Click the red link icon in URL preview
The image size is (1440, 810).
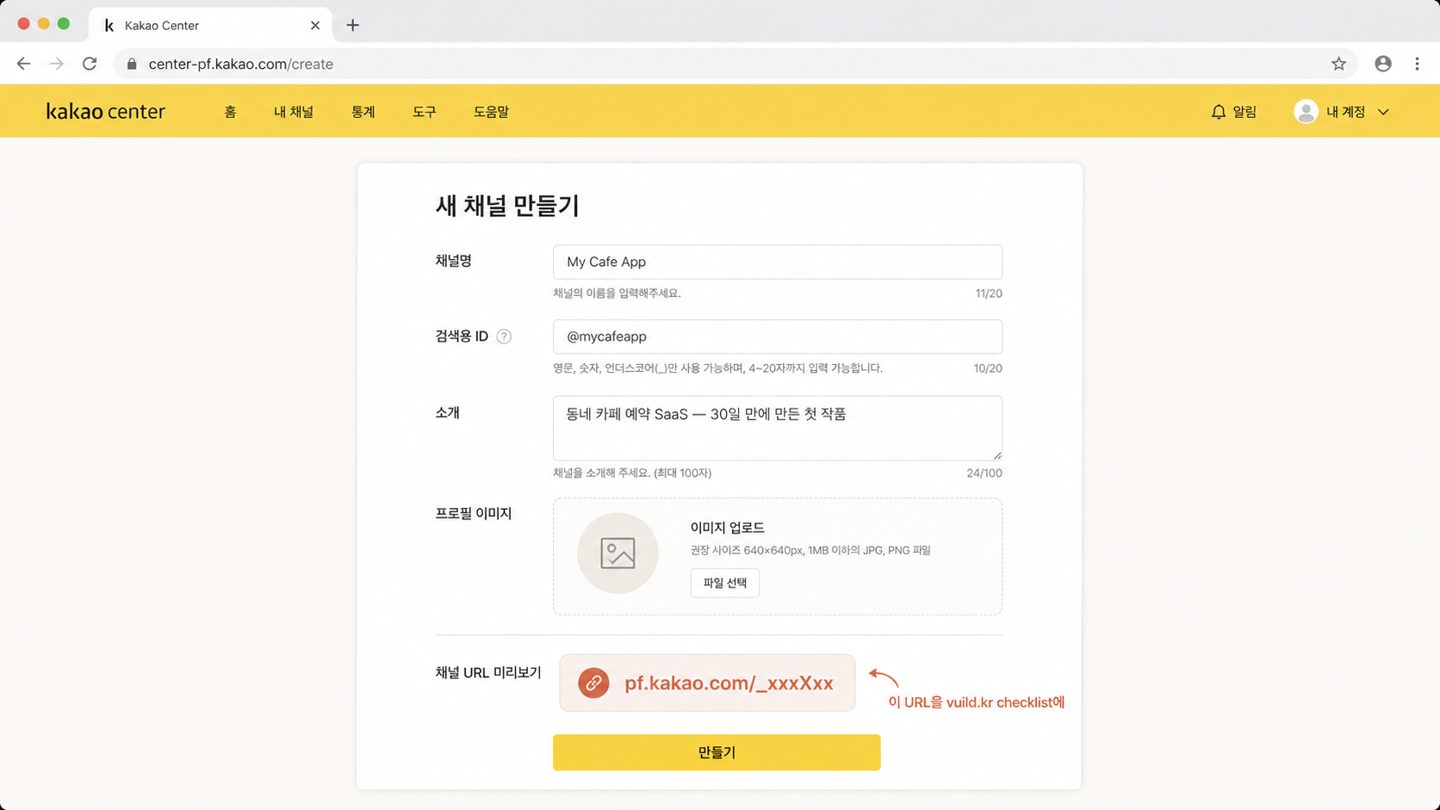pyautogui.click(x=593, y=683)
